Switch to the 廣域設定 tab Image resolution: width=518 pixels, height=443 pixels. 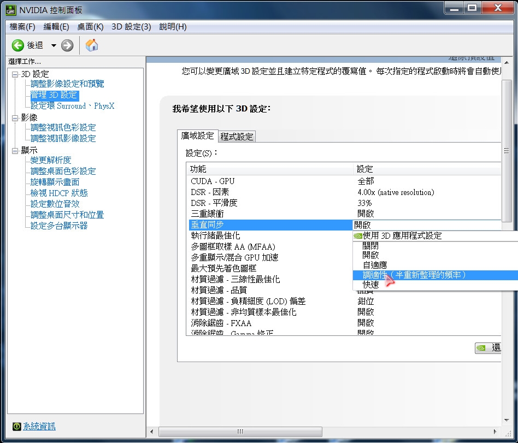coord(198,136)
